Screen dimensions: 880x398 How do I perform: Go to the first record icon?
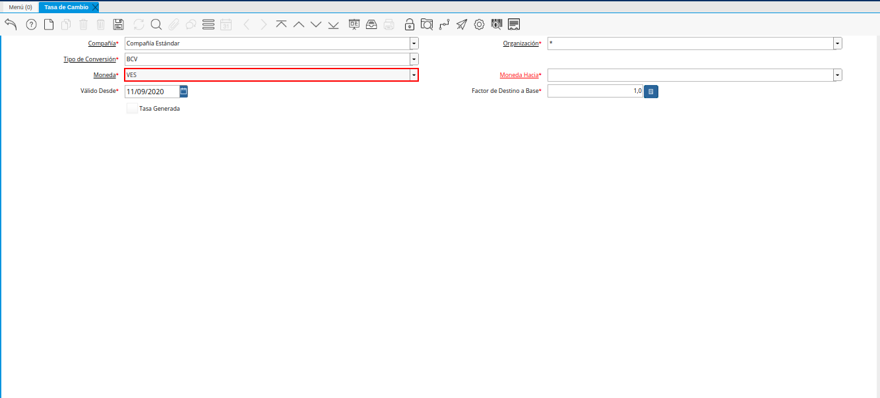pyautogui.click(x=281, y=24)
